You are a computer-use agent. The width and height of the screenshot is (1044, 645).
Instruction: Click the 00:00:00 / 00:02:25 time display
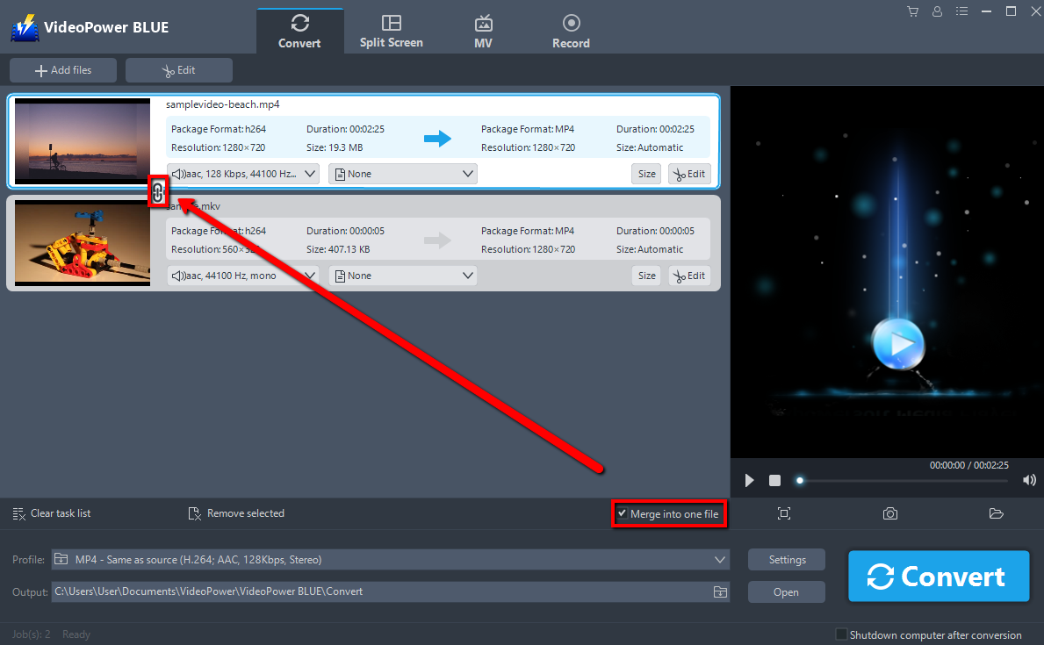[x=968, y=465]
